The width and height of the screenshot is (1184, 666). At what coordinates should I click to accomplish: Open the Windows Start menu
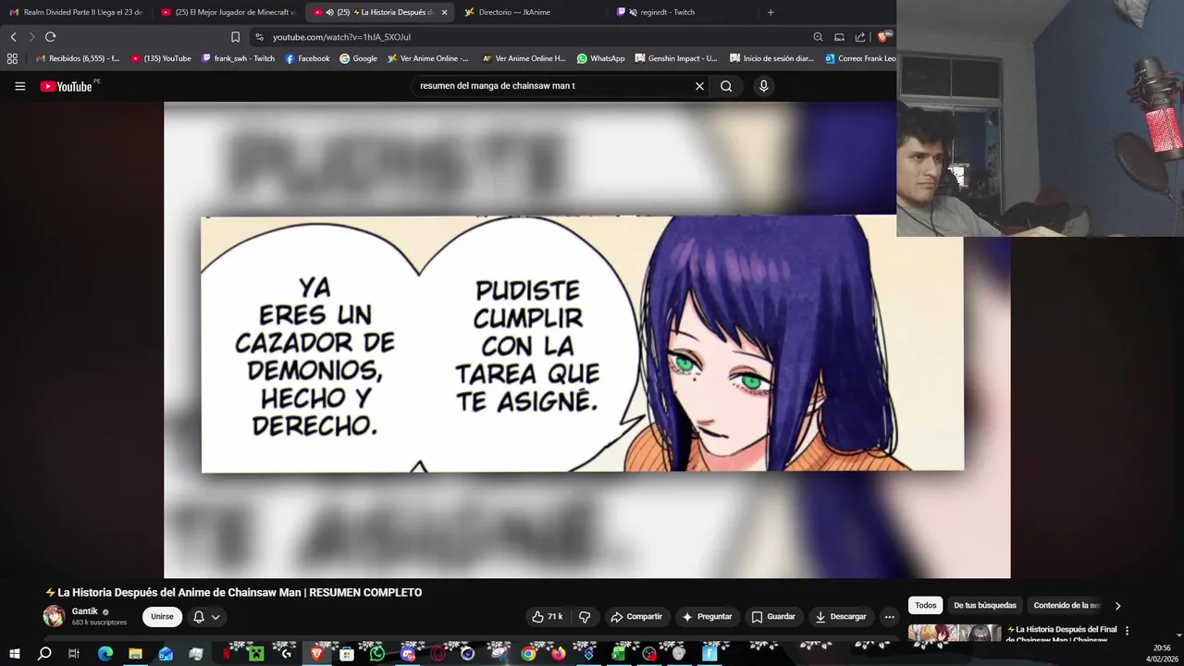click(x=15, y=654)
